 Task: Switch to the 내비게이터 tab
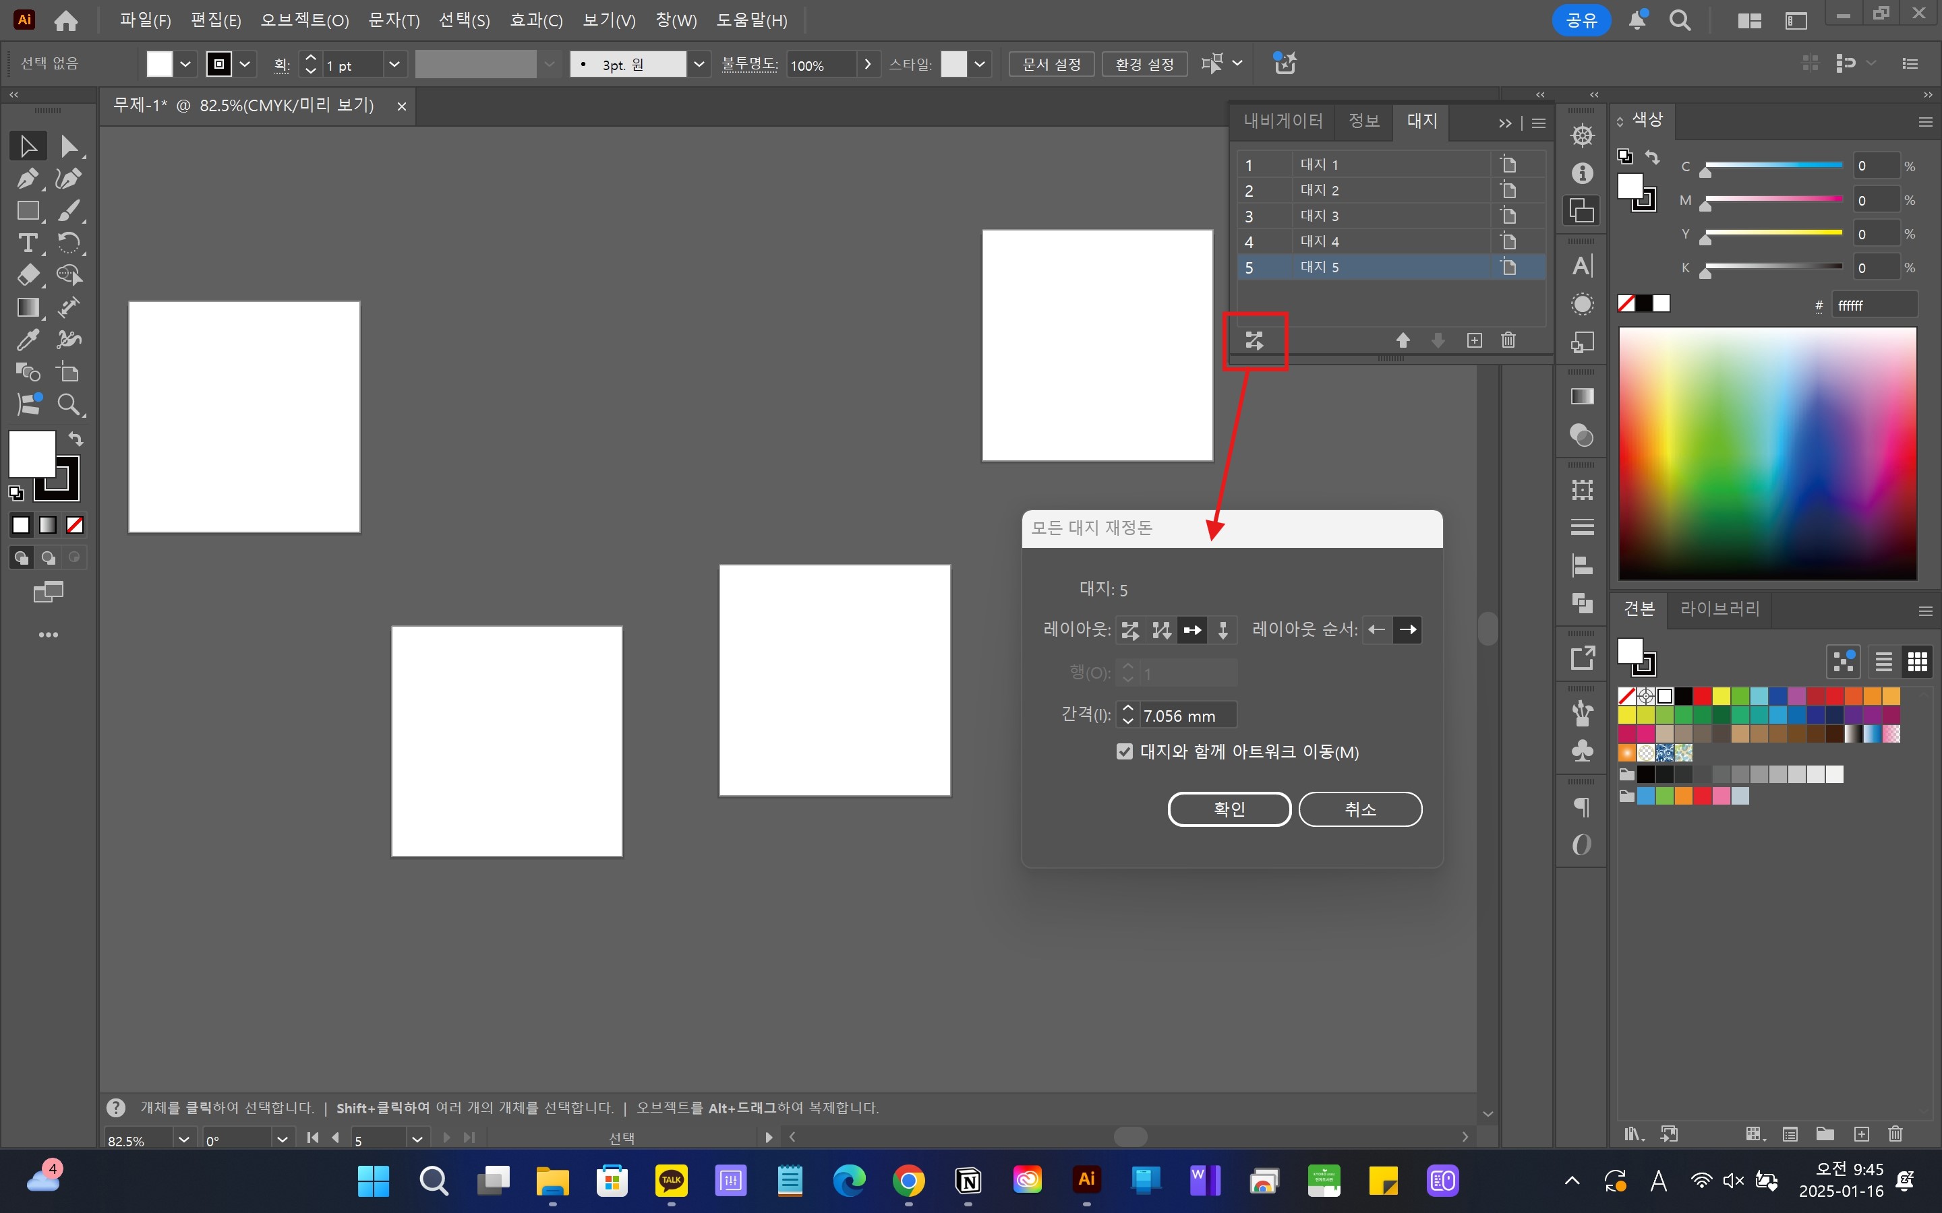click(1283, 121)
